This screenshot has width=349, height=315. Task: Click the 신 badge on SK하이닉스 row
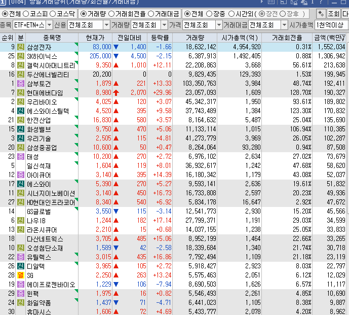tap(21, 56)
